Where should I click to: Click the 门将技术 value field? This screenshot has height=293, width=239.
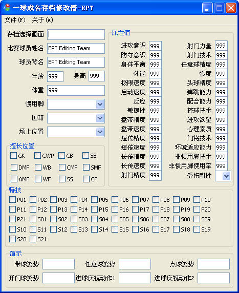[221, 138]
